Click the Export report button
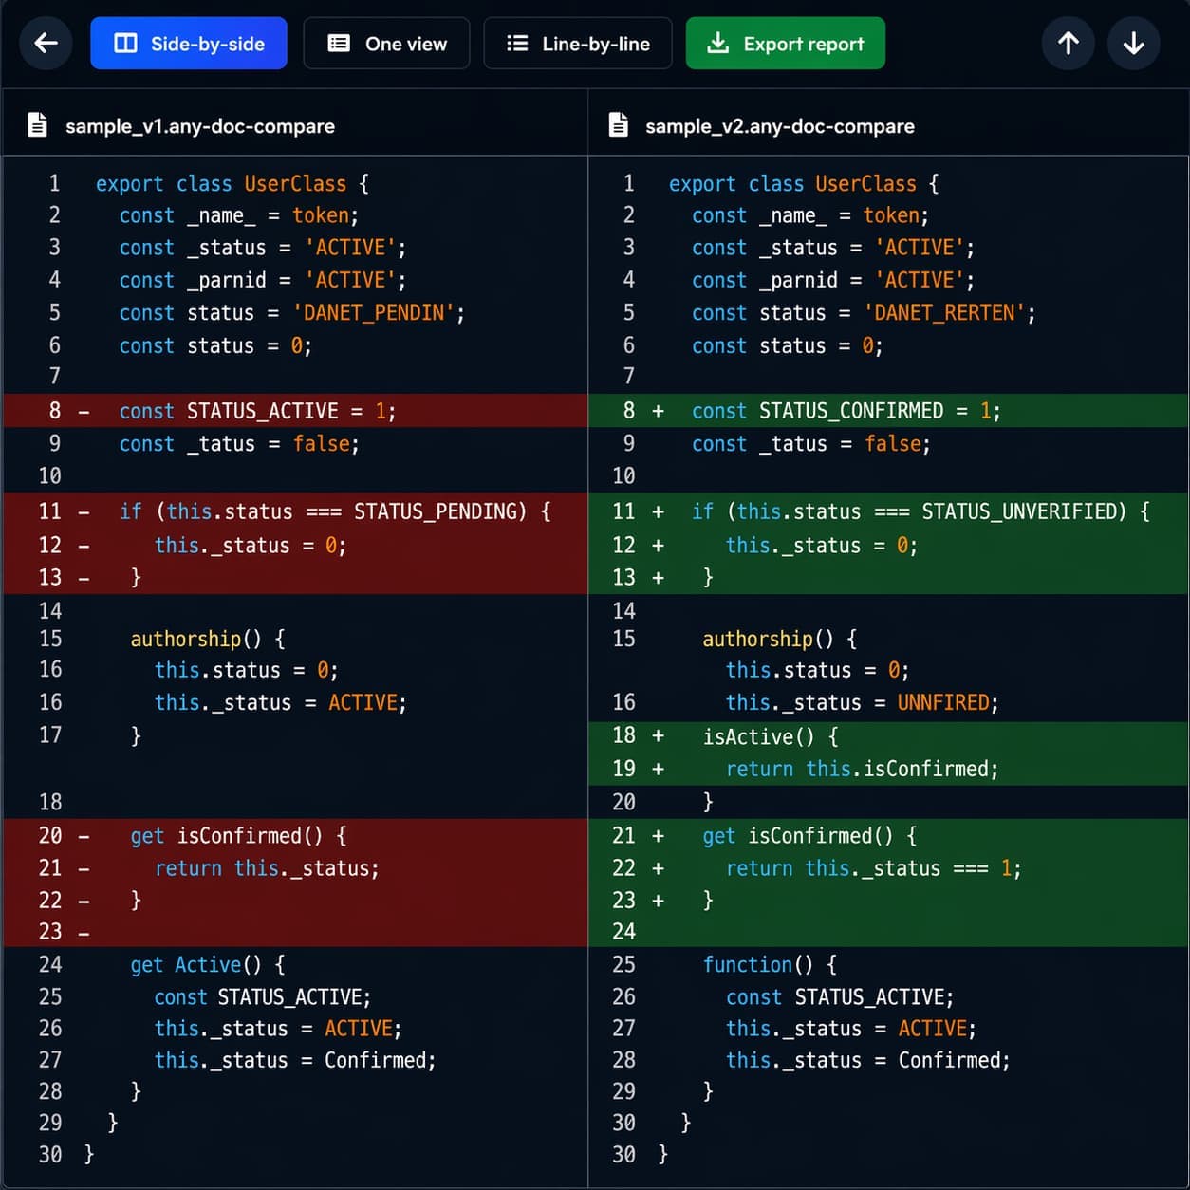This screenshot has height=1190, width=1190. [x=786, y=43]
